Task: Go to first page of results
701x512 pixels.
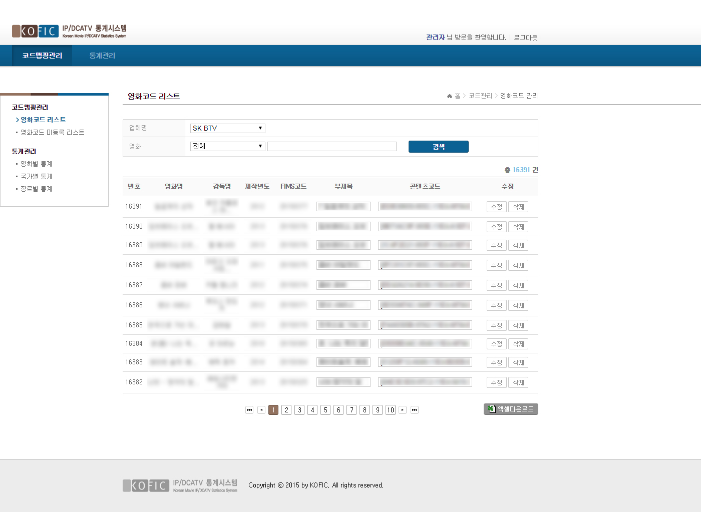Action: pos(249,410)
